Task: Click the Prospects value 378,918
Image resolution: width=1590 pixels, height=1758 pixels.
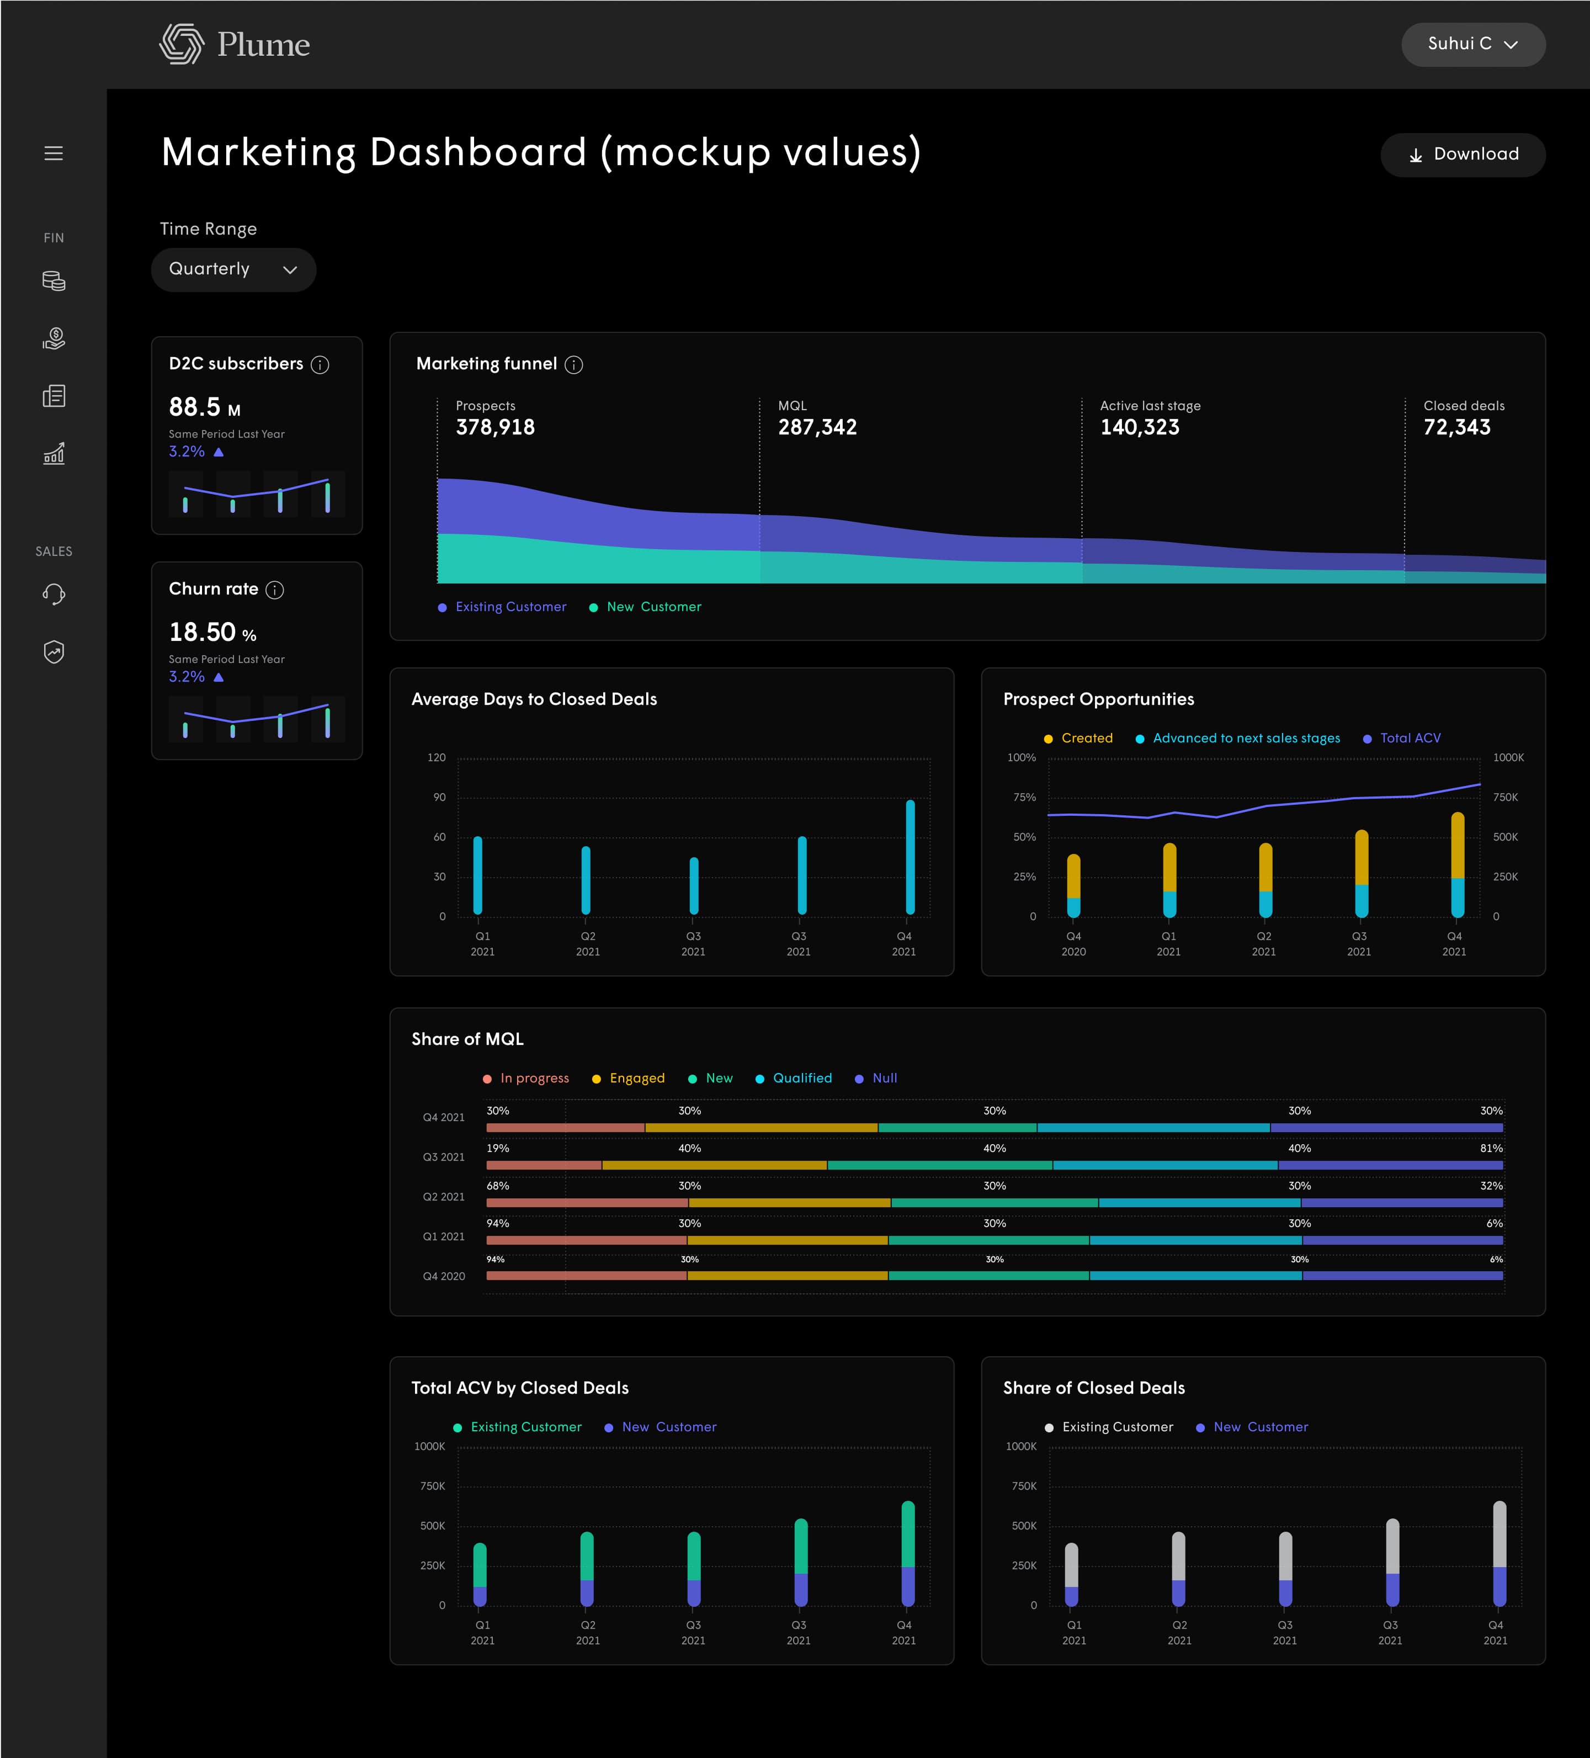Action: coord(495,427)
